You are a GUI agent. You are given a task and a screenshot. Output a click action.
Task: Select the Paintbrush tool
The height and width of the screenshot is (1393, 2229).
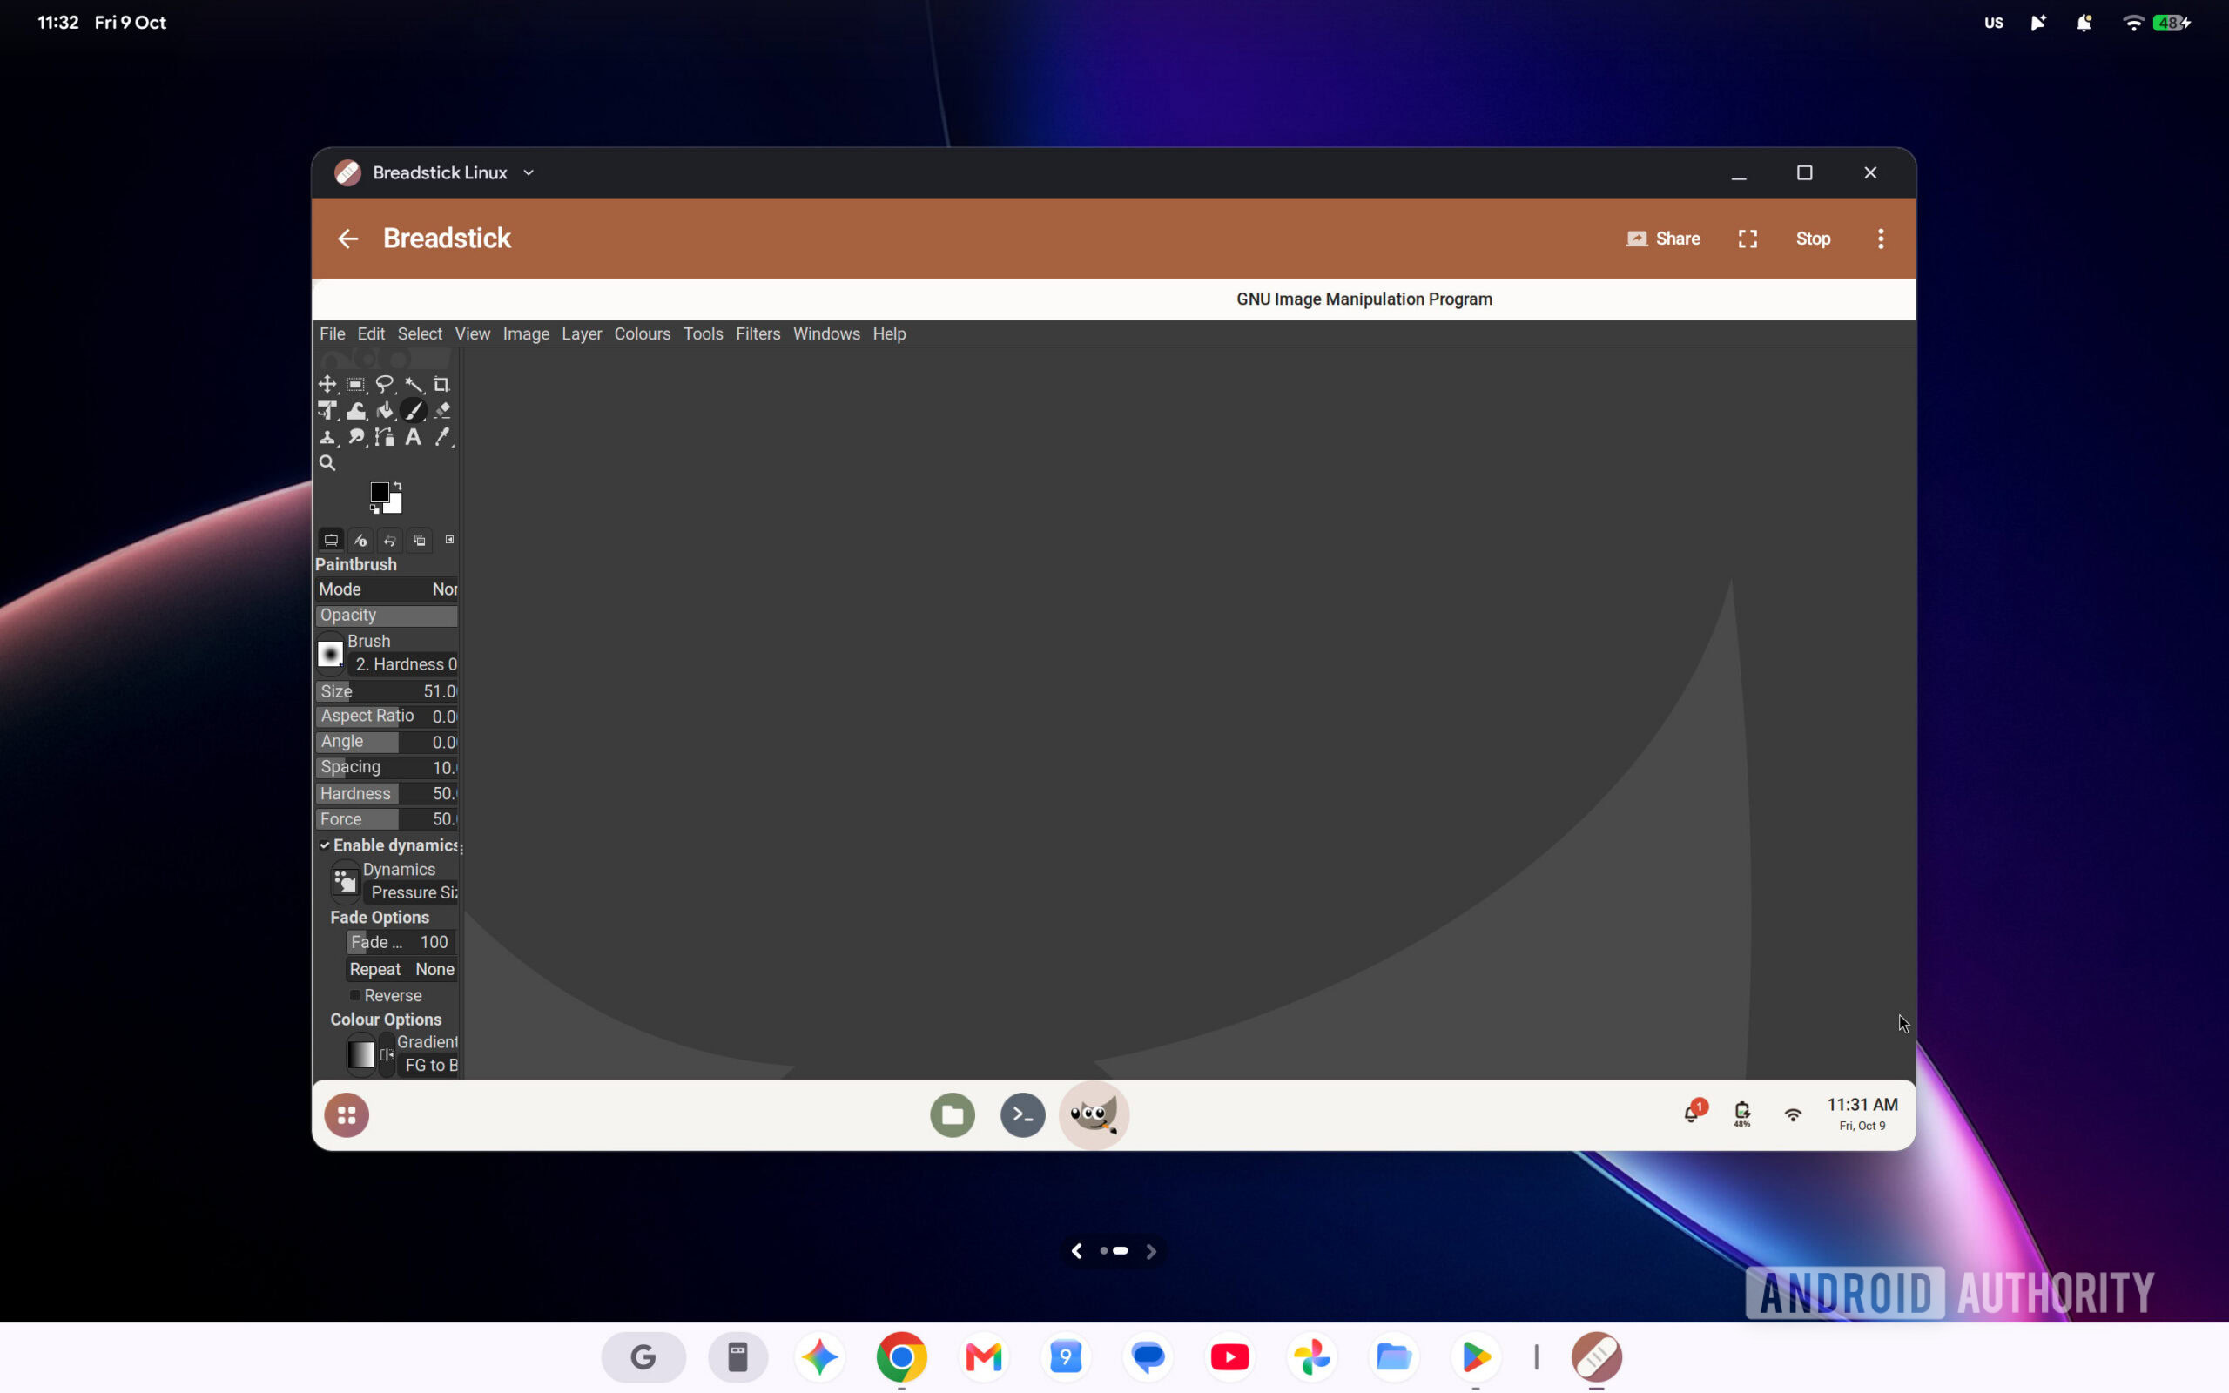414,411
